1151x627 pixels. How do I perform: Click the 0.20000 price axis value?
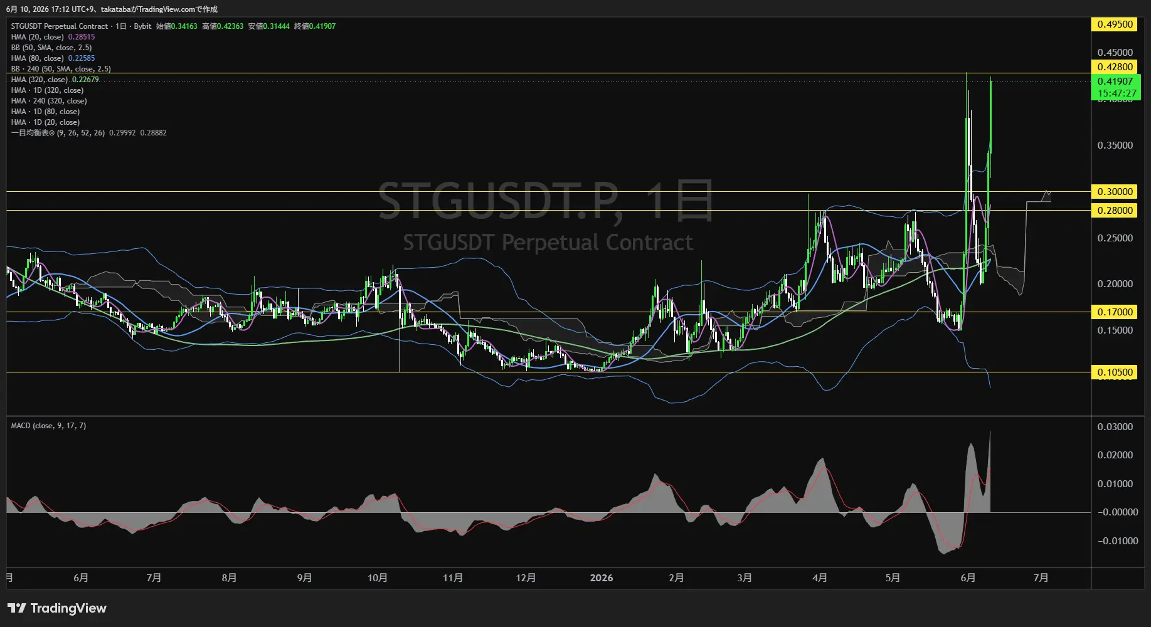click(x=1115, y=284)
